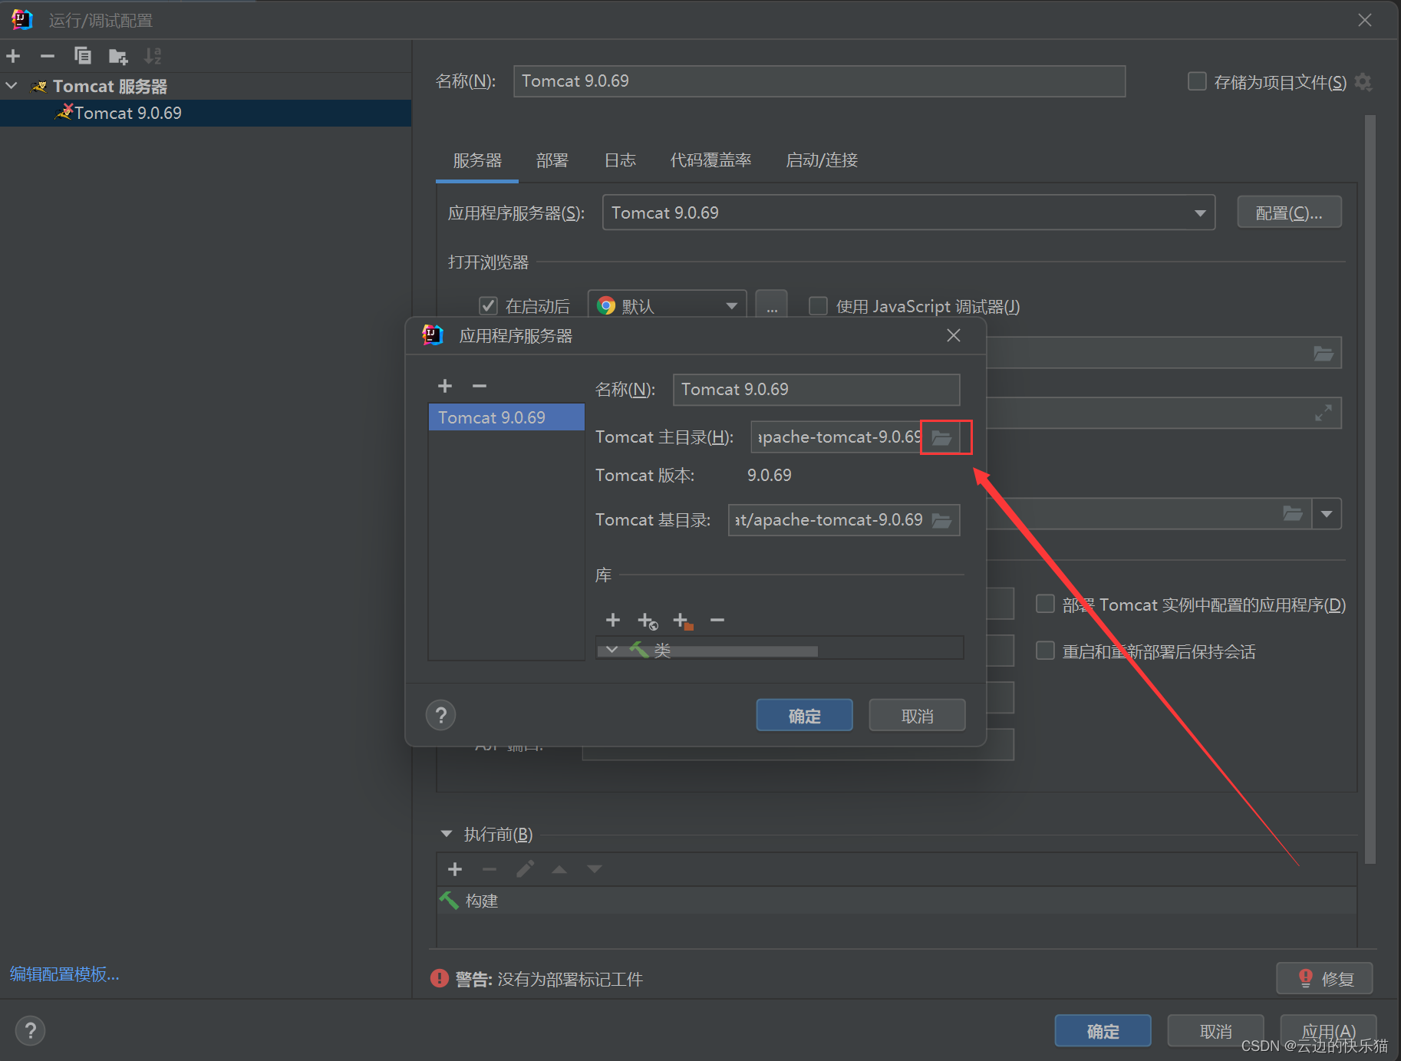1401x1061 pixels.
Task: Open help in application server dialog
Action: point(441,715)
